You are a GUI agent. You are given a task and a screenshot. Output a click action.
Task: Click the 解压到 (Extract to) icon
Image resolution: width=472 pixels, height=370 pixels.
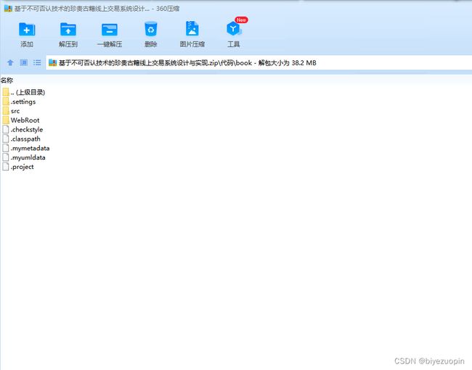pos(68,30)
